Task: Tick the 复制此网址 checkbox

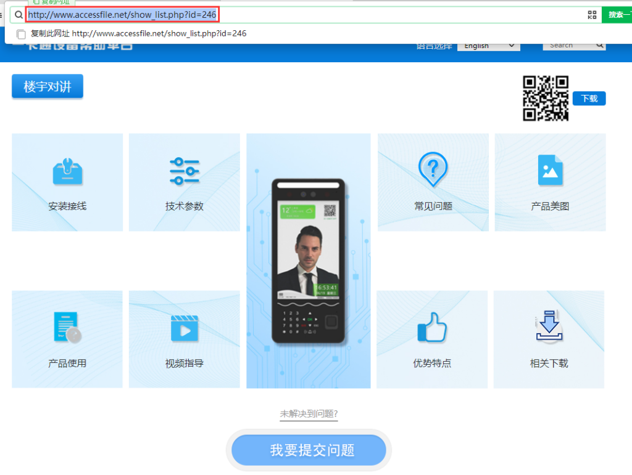Action: point(22,34)
